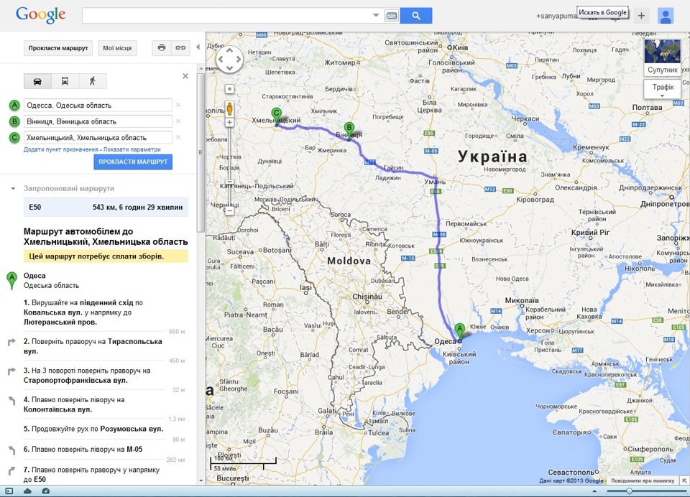The height and width of the screenshot is (497, 690).
Task: Click the map zoom slider handle
Action: tap(229, 181)
